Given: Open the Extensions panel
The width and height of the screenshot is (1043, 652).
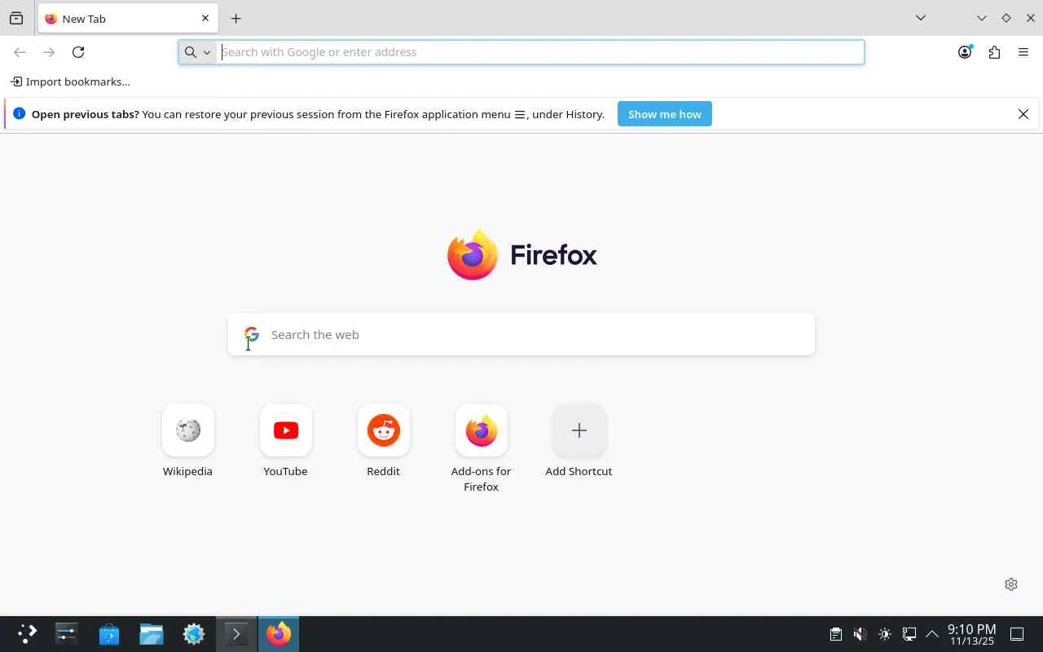Looking at the screenshot, I should (x=994, y=52).
